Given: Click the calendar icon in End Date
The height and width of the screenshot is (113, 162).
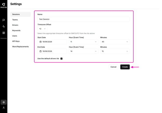Looking at the screenshot, I should click(40, 51).
